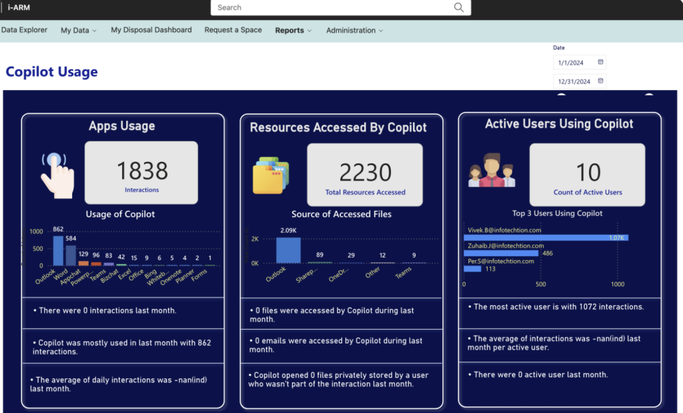Click the search magnifier icon
Screen dimensions: 683x413
click(x=459, y=7)
